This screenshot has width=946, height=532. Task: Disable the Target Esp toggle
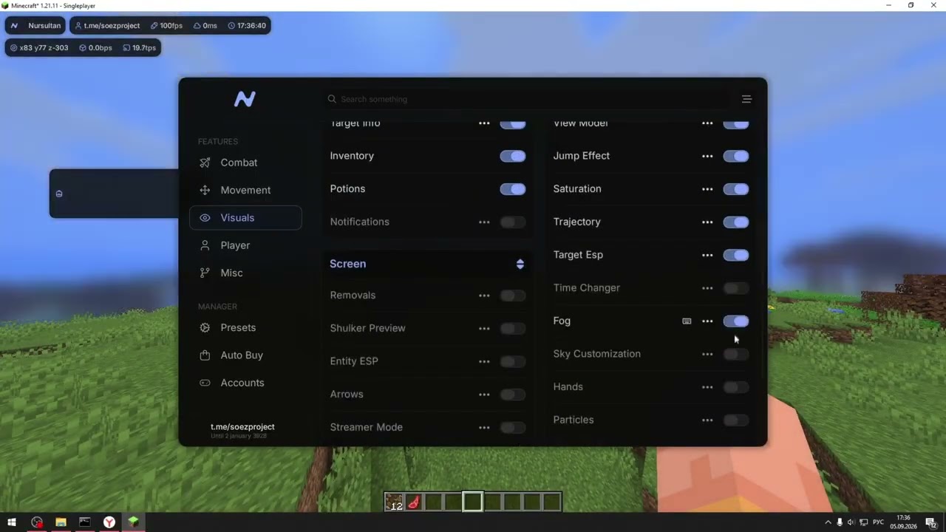[x=736, y=255]
